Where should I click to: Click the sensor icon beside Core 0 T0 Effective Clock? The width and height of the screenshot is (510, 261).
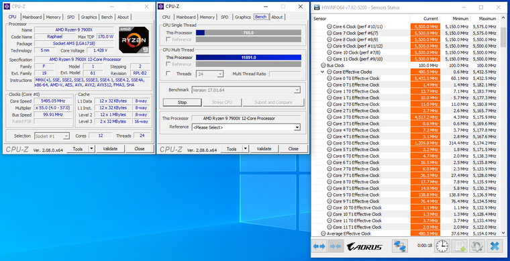point(329,79)
